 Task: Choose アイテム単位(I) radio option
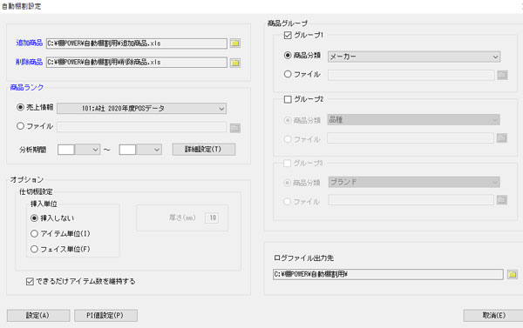34,234
